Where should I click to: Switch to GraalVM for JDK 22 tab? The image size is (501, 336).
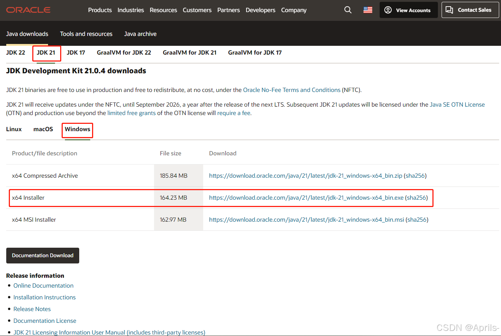coord(124,52)
